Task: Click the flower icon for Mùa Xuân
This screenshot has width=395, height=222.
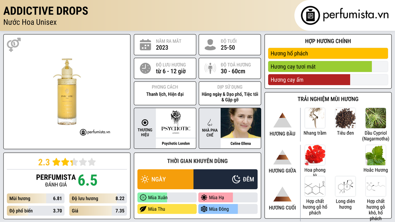Action: point(143,198)
